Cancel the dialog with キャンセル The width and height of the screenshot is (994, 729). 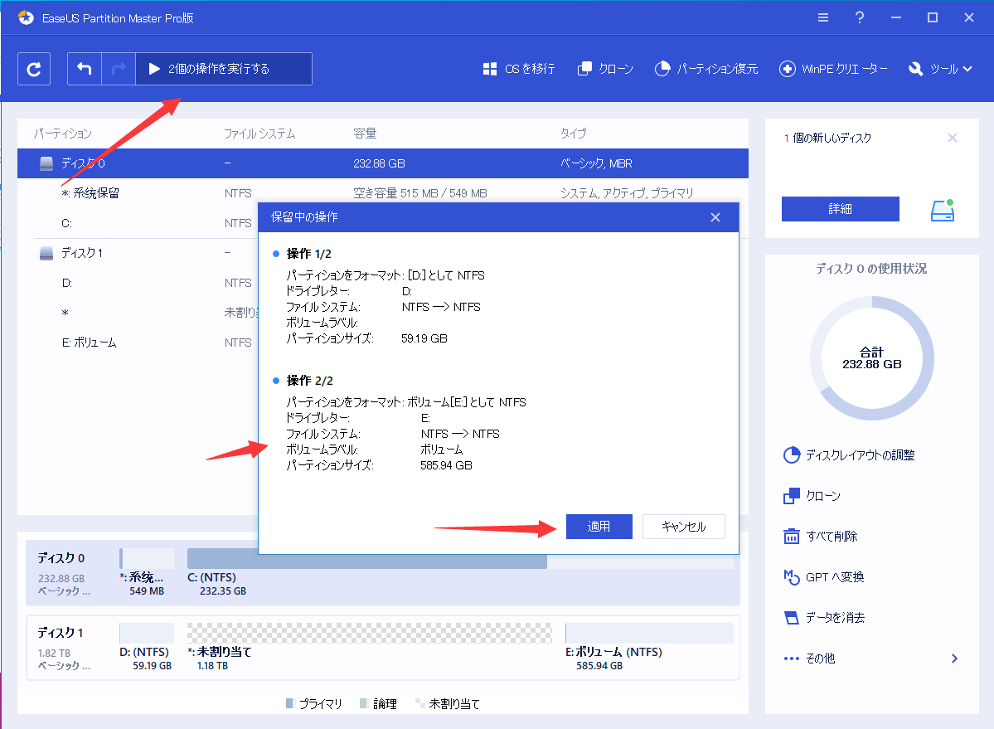683,526
